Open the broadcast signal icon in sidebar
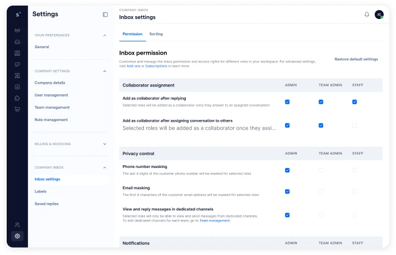This screenshot has width=396, height=255. tap(17, 31)
